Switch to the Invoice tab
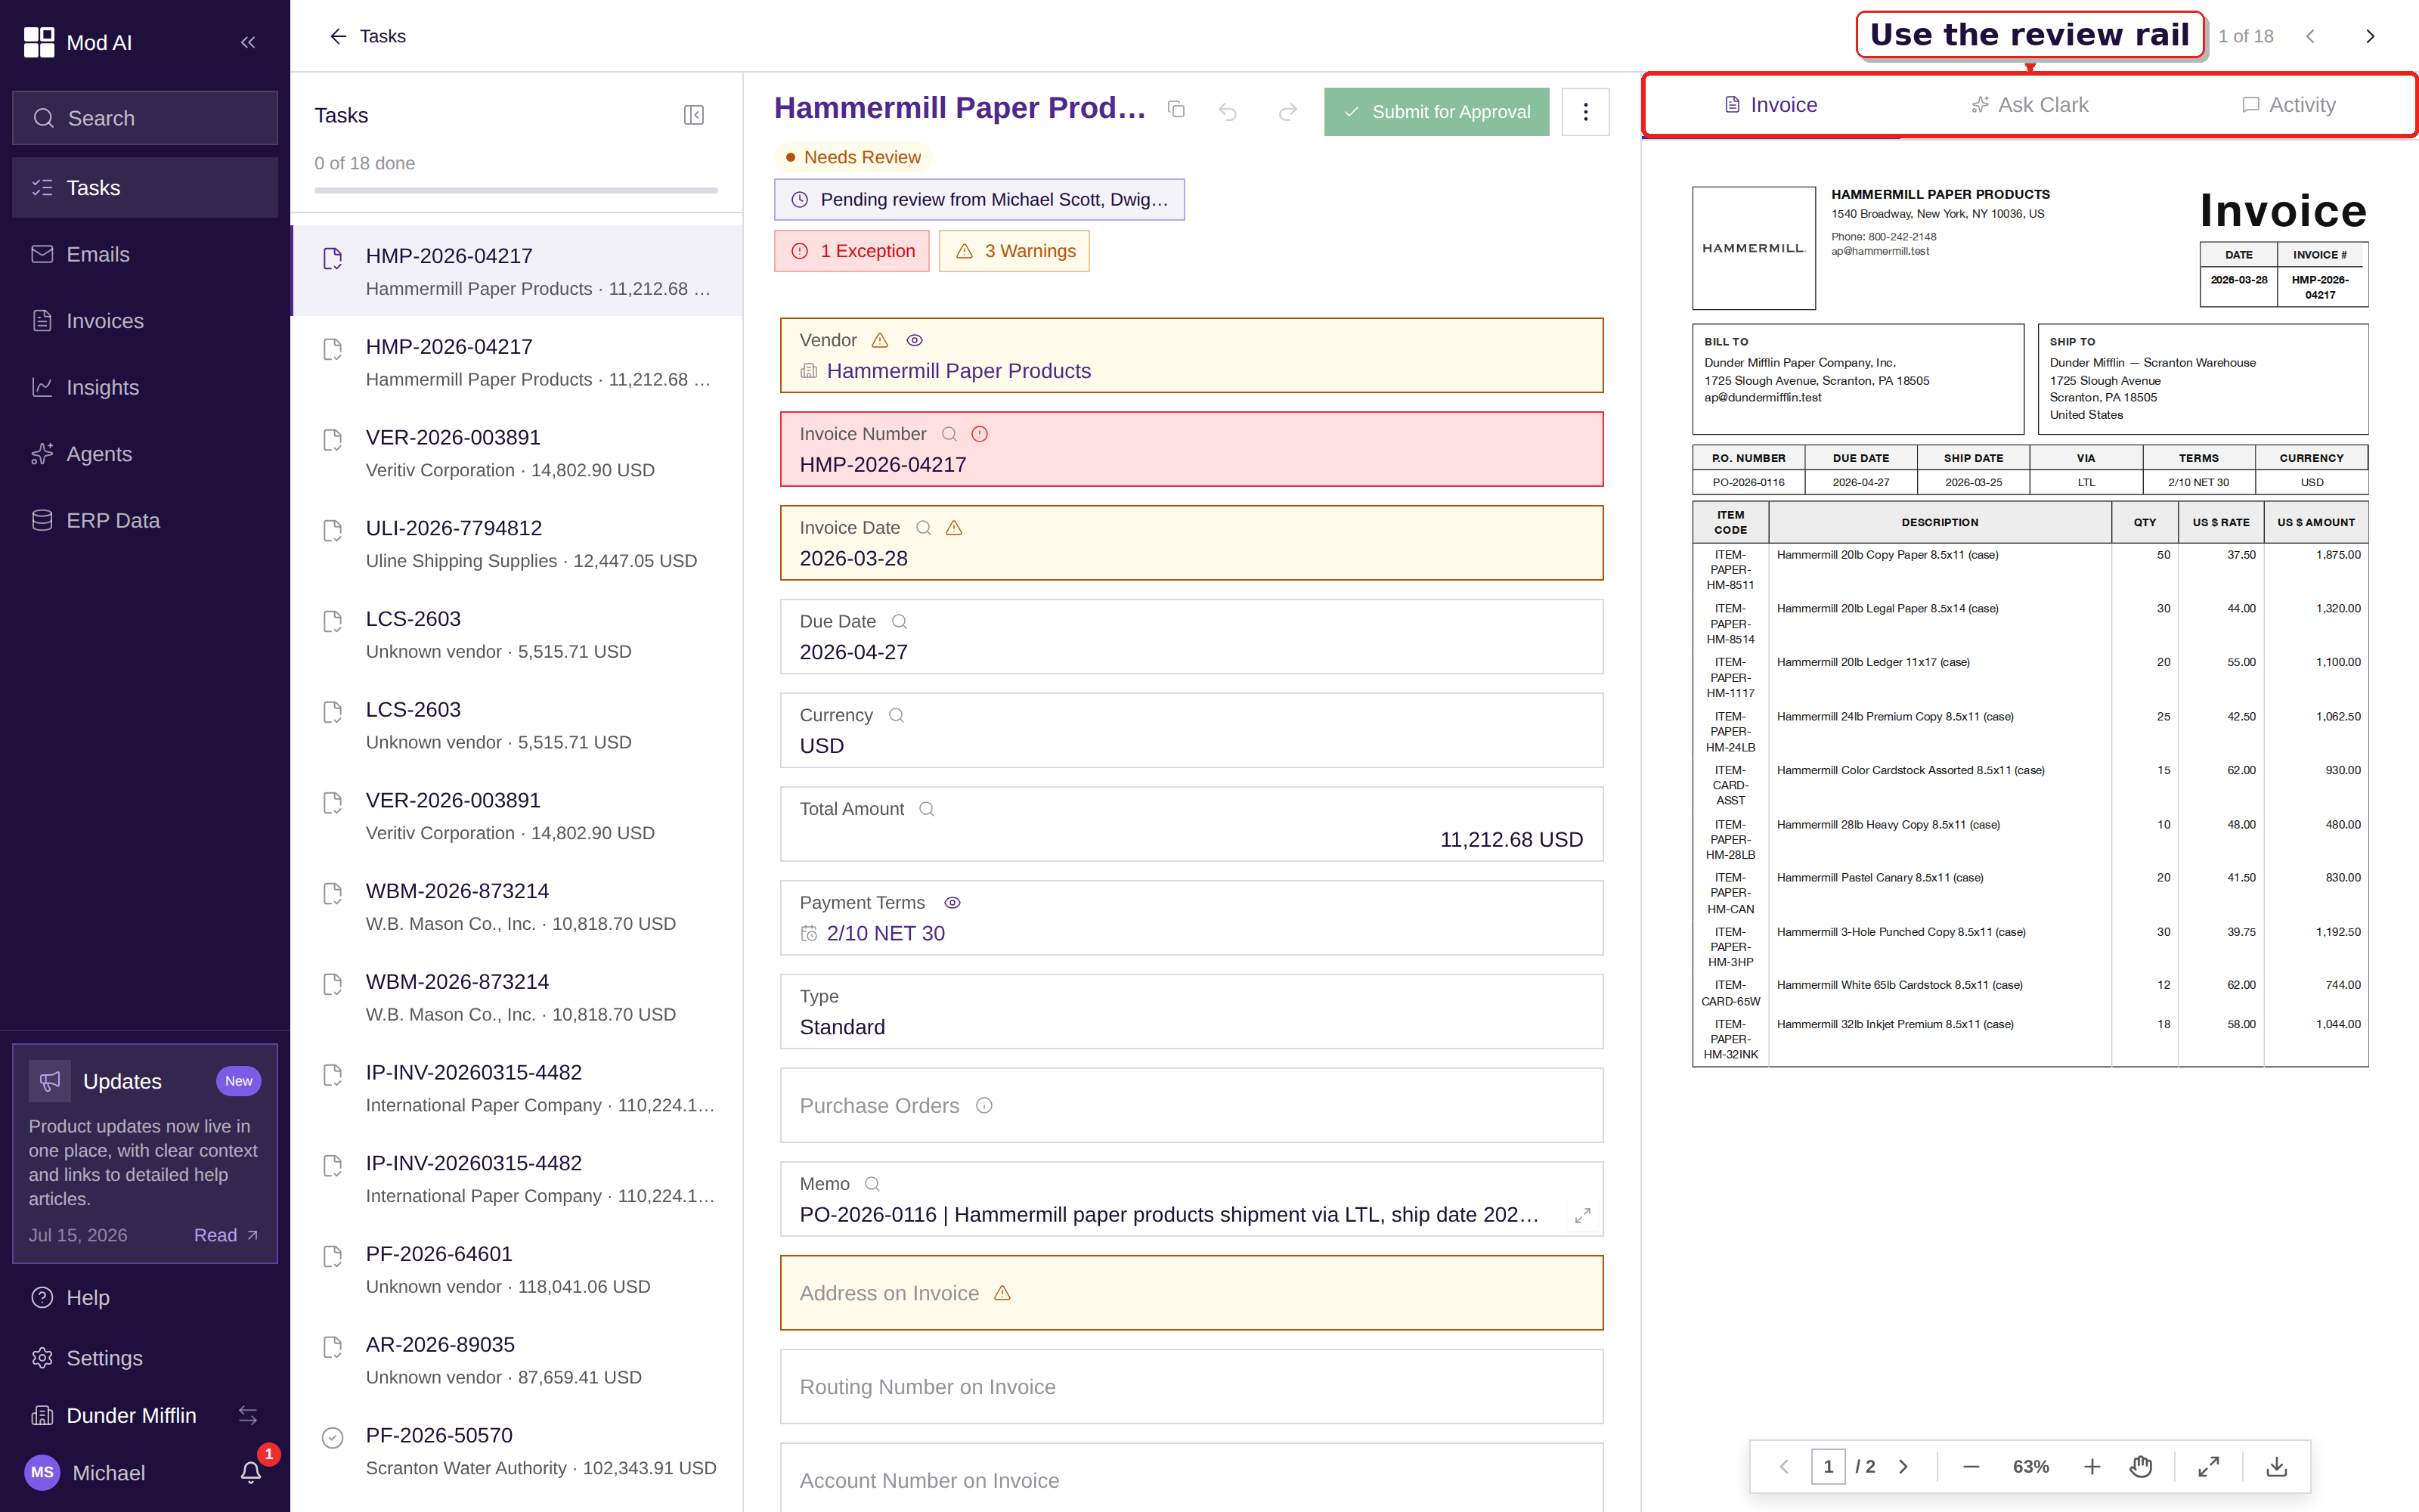The image size is (2419, 1512). coord(1771,105)
